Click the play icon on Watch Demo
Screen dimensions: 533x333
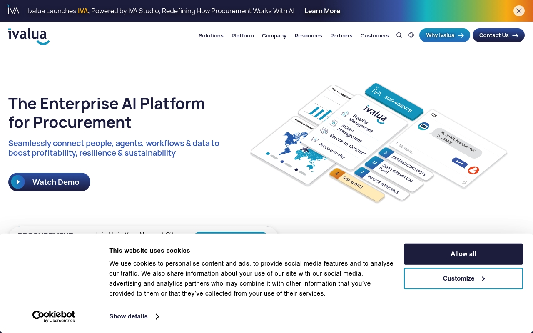pos(18,182)
